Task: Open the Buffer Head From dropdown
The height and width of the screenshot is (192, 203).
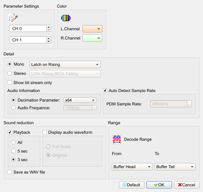Action: [x=132, y=167]
